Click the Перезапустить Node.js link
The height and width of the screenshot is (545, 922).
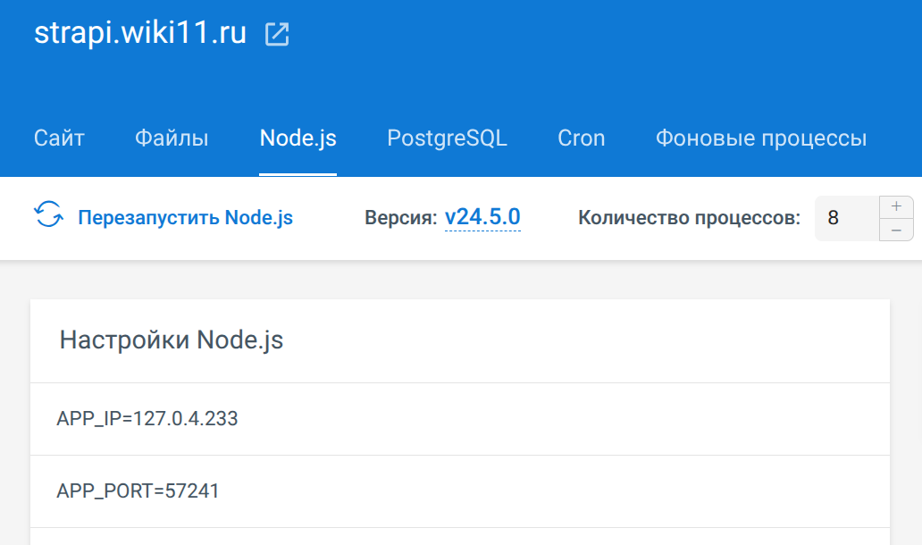coord(185,217)
